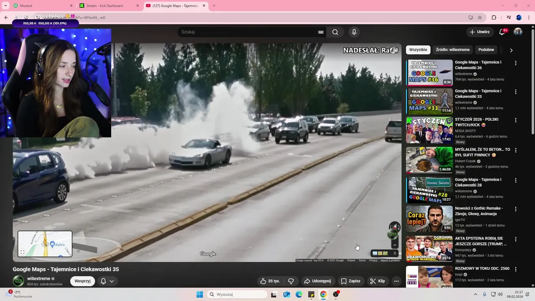Open options for ROZMOWY W TOKU video
This screenshot has height=301, width=535.
(515, 269)
